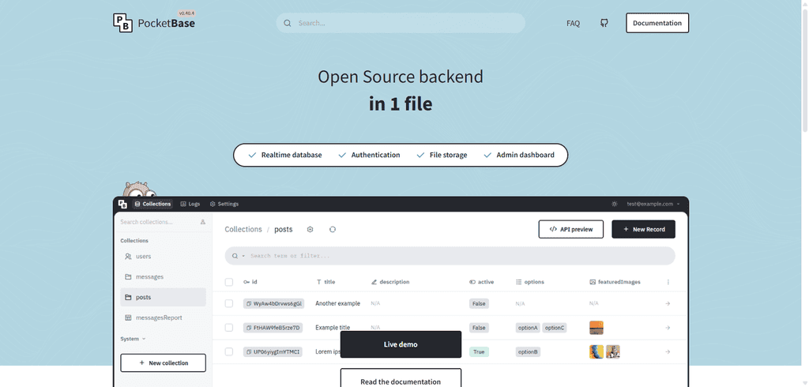Sort by the active column header
The image size is (809, 387).
coord(481,282)
